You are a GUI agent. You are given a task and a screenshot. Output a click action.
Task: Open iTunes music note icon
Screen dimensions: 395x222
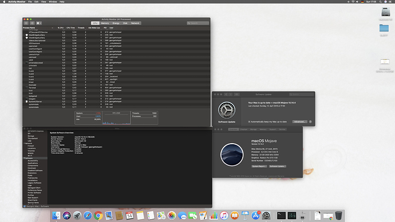pos(224,216)
